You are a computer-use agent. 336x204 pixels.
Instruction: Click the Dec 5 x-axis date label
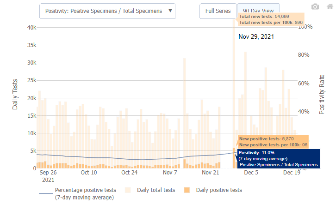[x=251, y=173]
